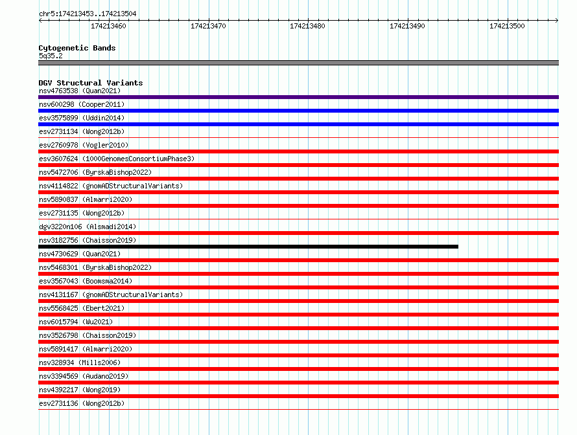577x435 pixels.
Task: Click ruler position 174213480
Action: (x=308, y=26)
